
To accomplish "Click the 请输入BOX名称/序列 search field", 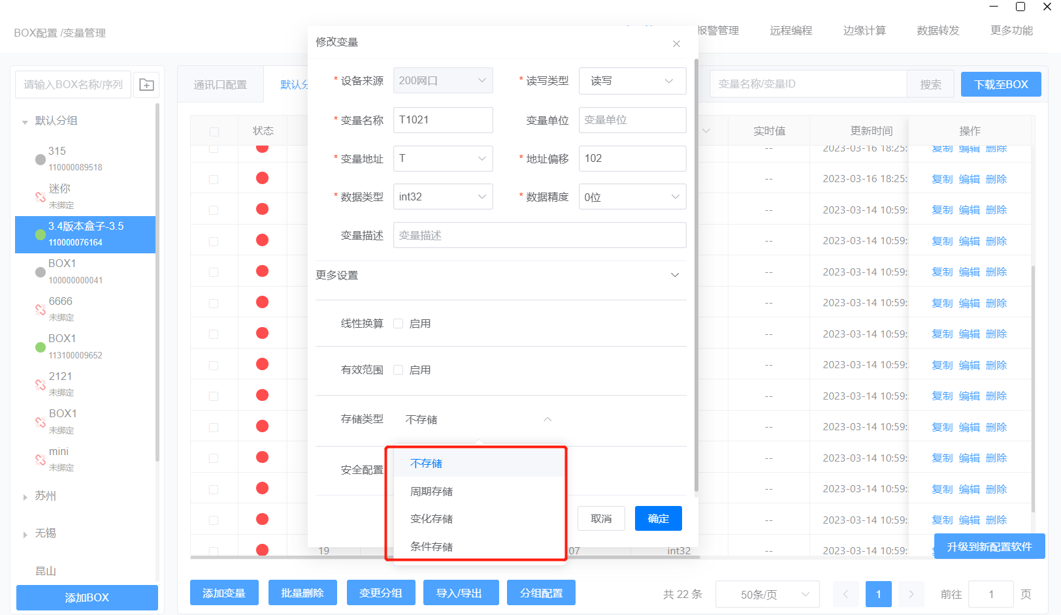I will pyautogui.click(x=73, y=85).
